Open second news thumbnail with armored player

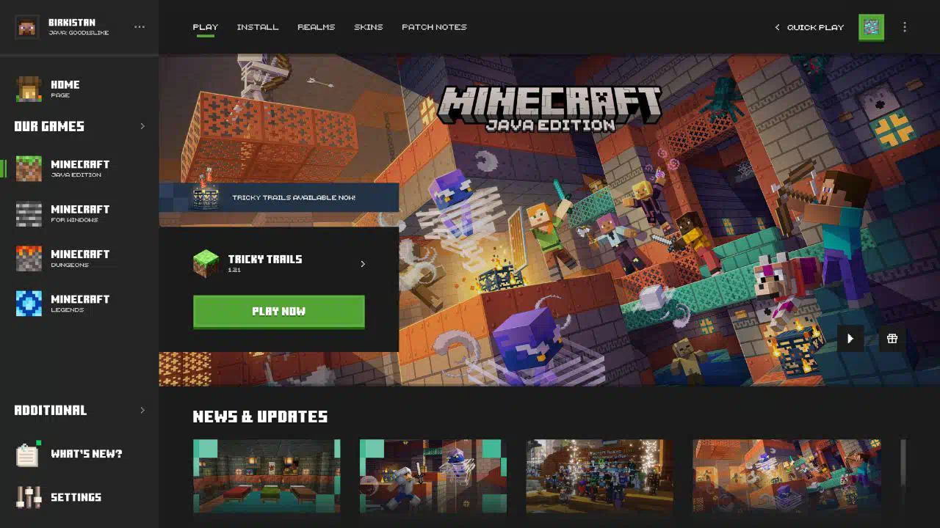tap(433, 476)
